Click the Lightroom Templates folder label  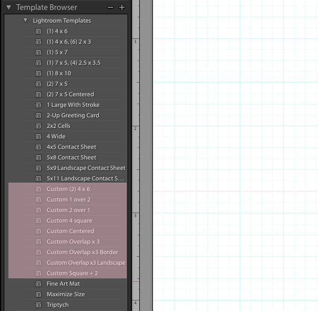tap(62, 21)
